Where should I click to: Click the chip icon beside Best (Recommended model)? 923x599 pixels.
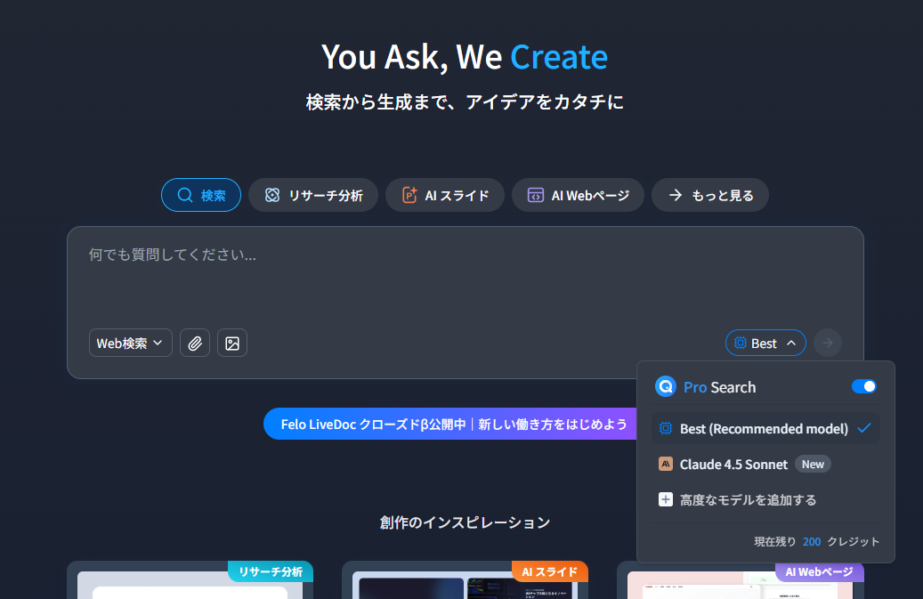666,428
